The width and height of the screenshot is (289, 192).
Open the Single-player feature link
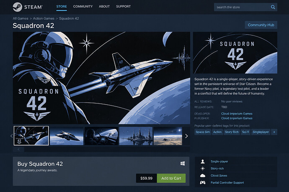[x=219, y=162]
